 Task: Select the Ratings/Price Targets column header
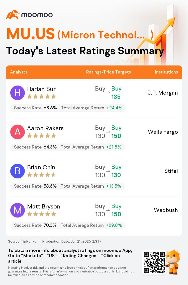109,72
